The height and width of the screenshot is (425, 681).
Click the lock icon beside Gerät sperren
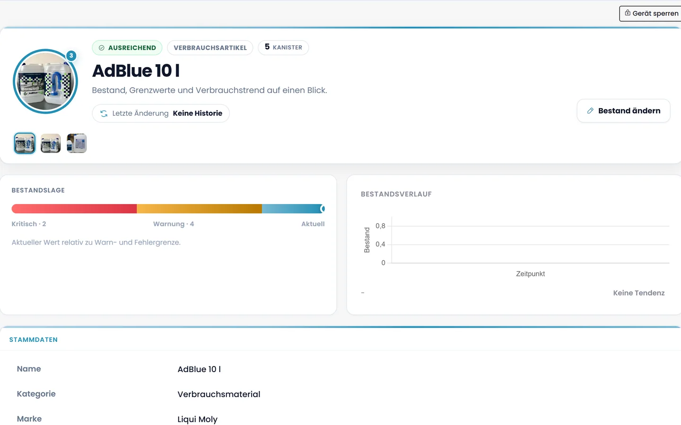point(628,13)
